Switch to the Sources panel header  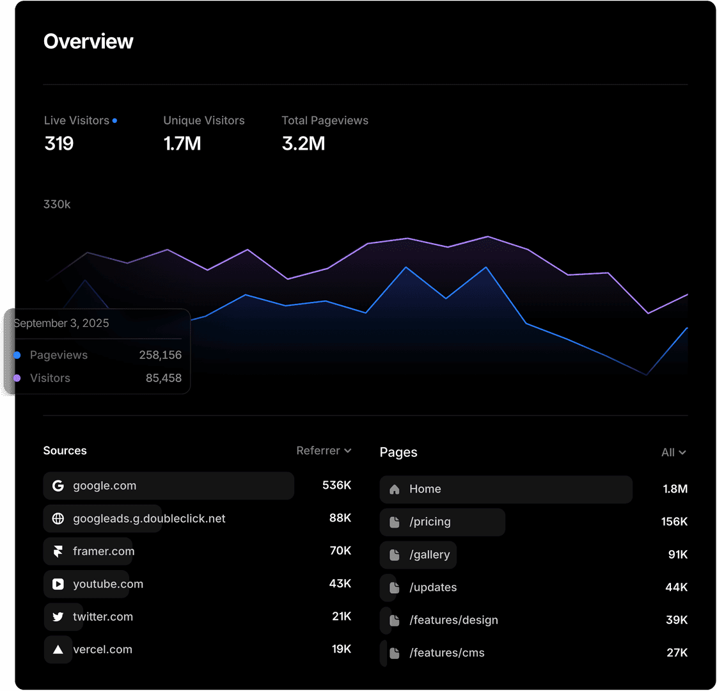coord(65,450)
